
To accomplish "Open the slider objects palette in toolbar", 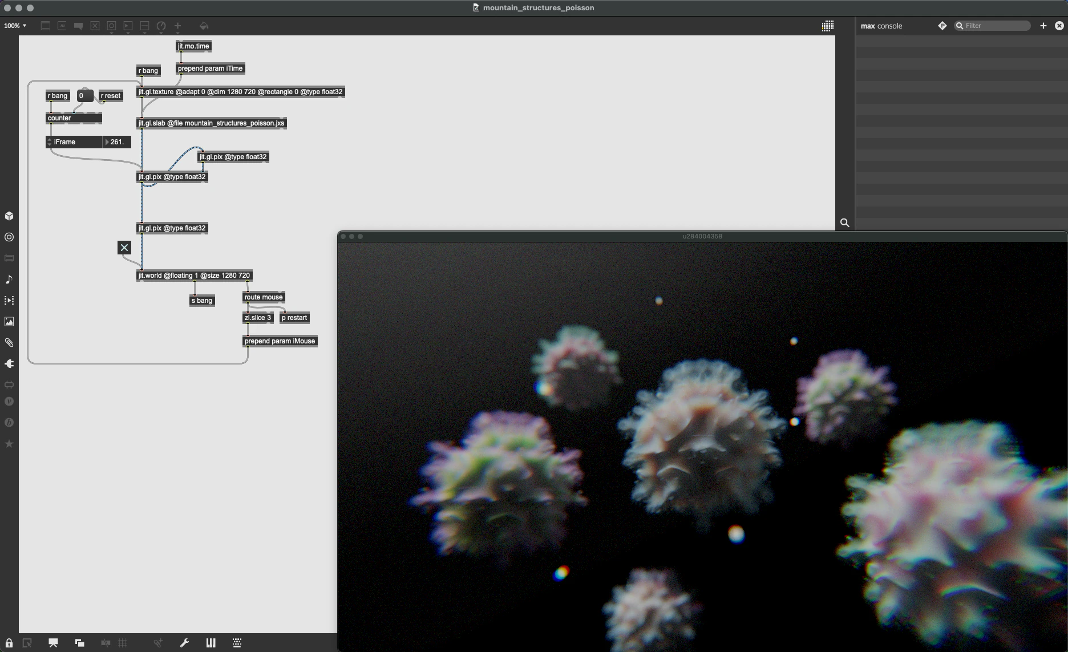I will click(145, 26).
